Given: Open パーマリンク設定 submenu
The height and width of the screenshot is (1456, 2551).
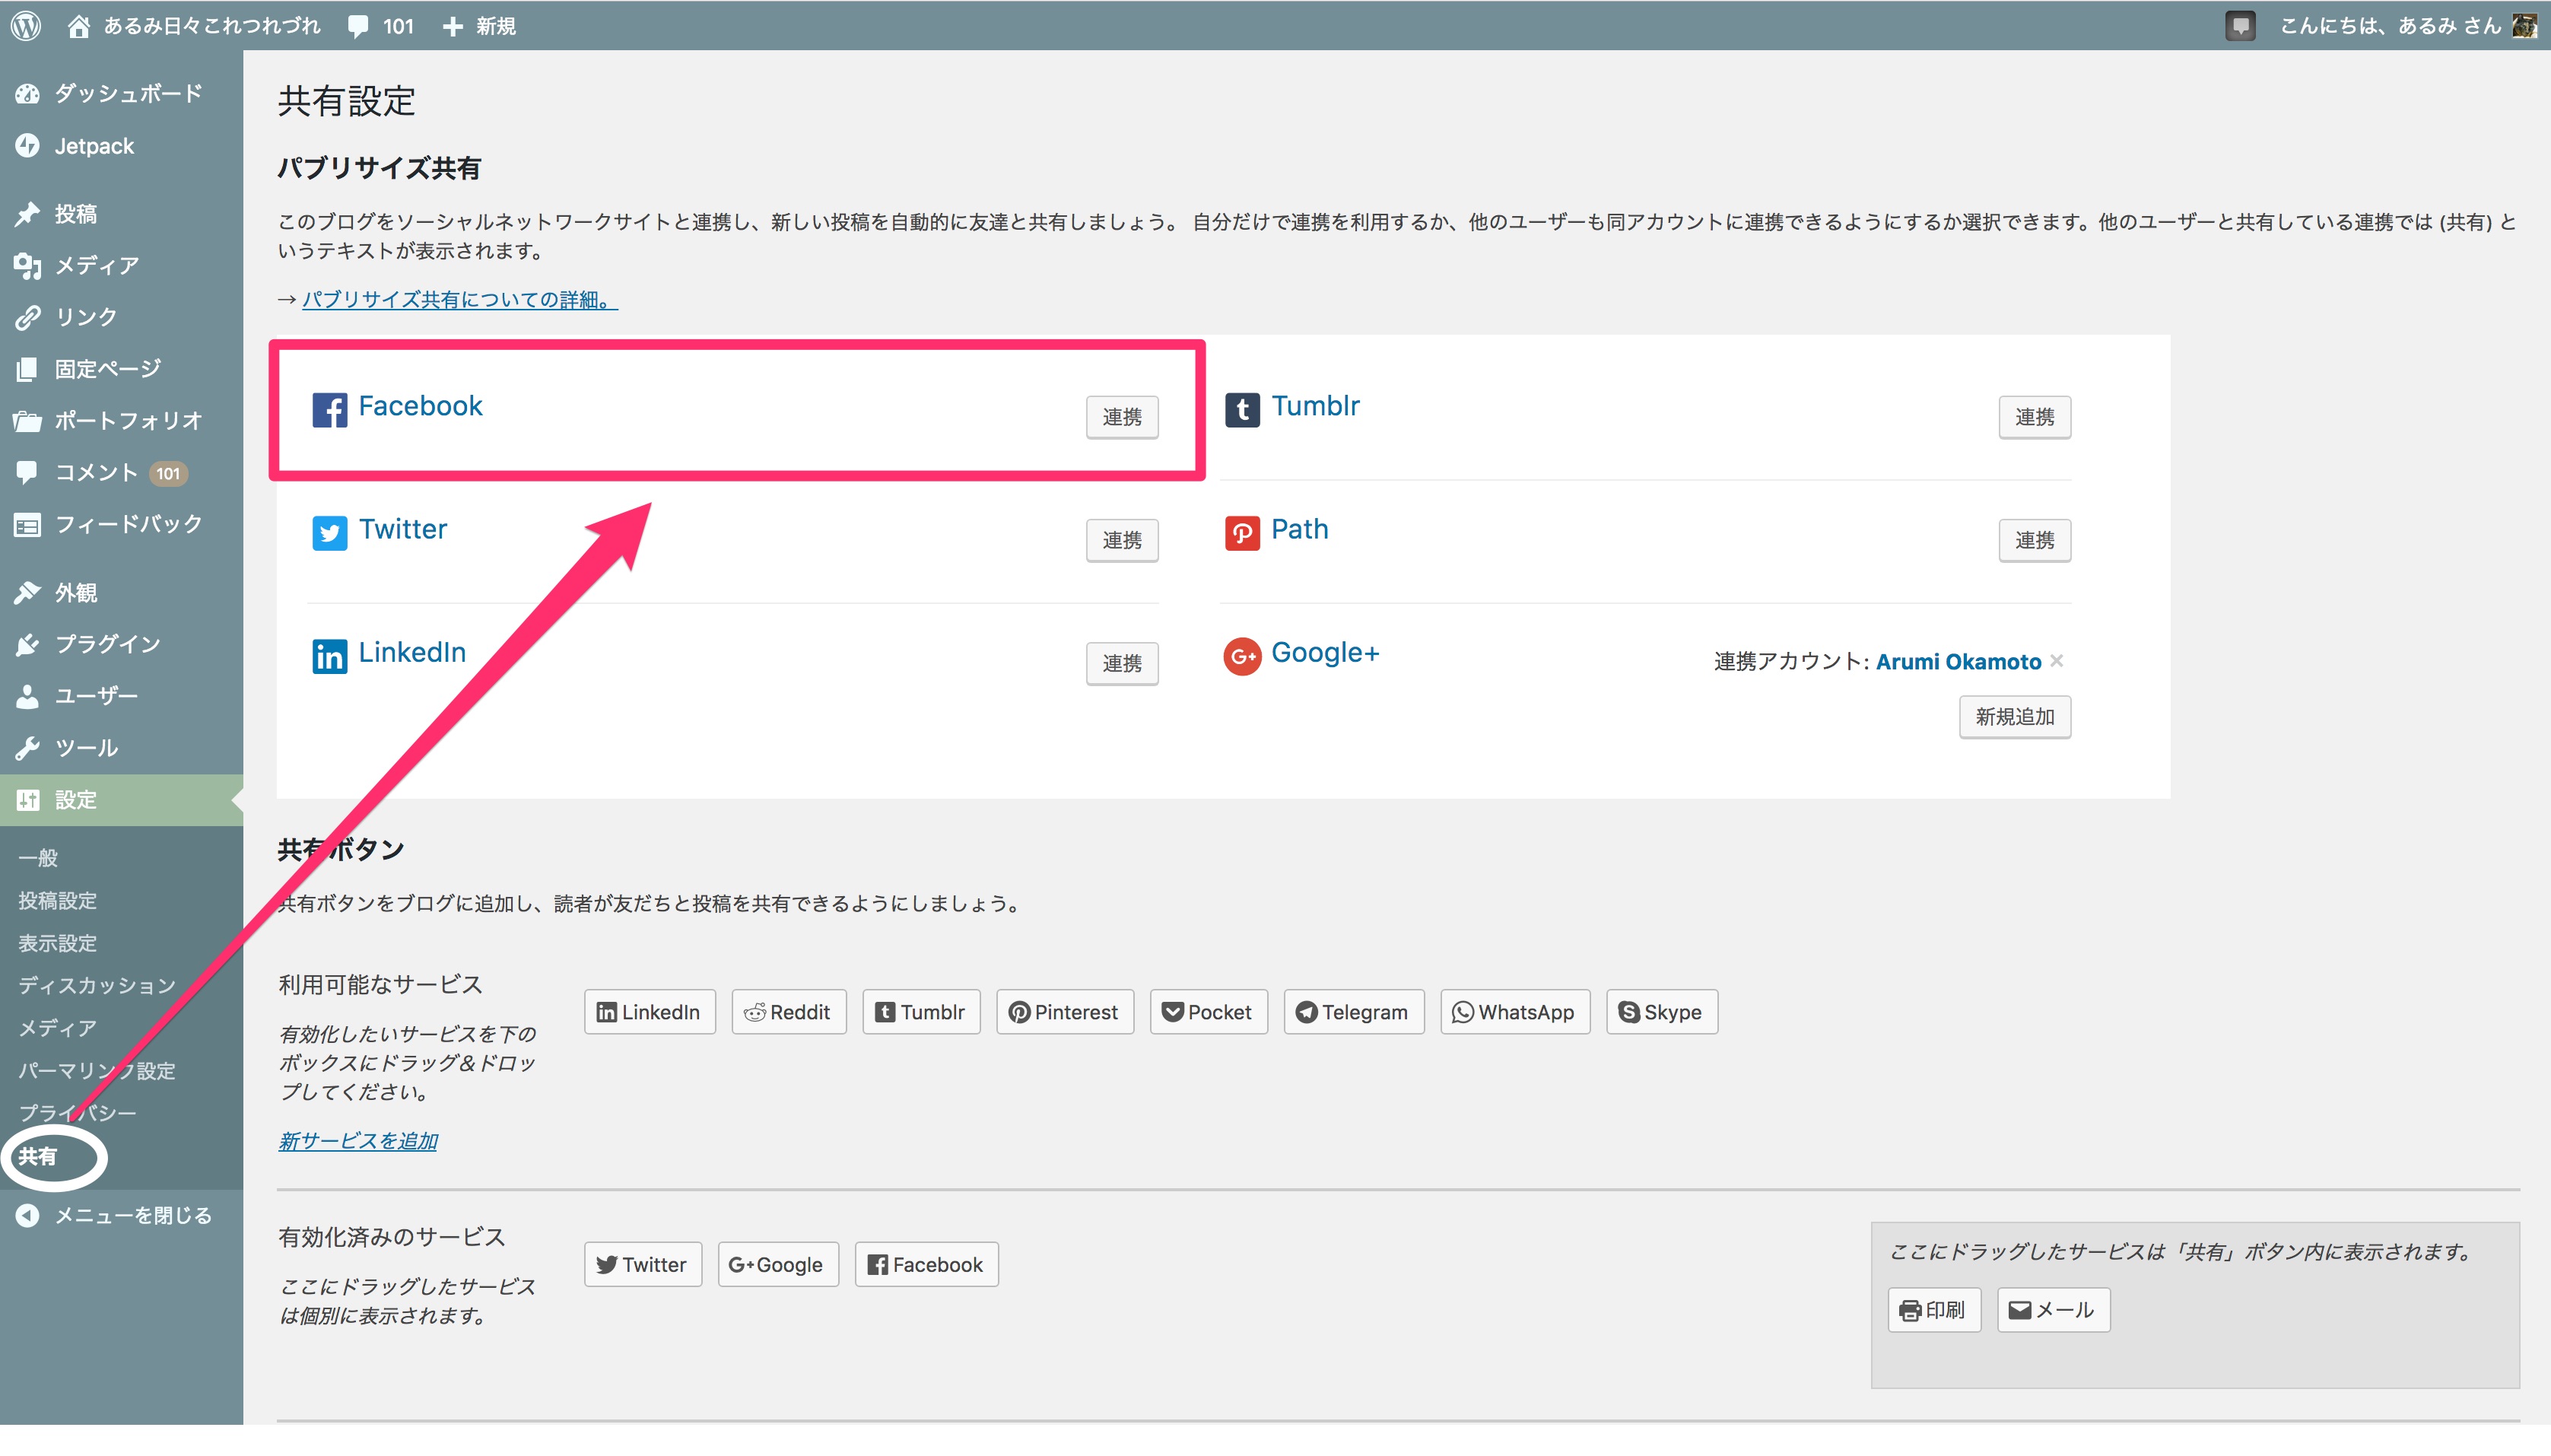Looking at the screenshot, I should (97, 1071).
